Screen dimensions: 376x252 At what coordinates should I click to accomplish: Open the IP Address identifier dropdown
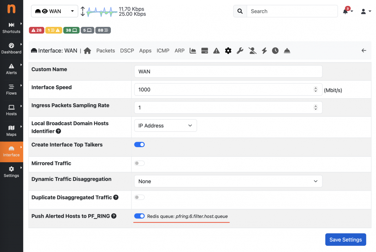[166, 125]
